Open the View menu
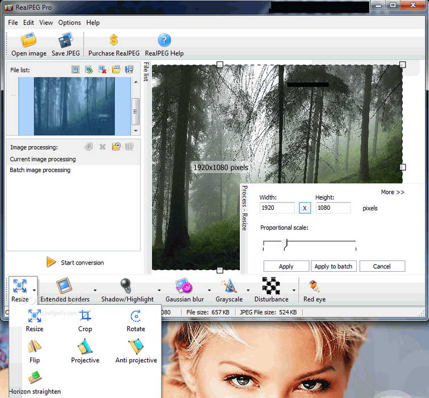Screen dimensions: 429x398 pyautogui.click(x=46, y=22)
